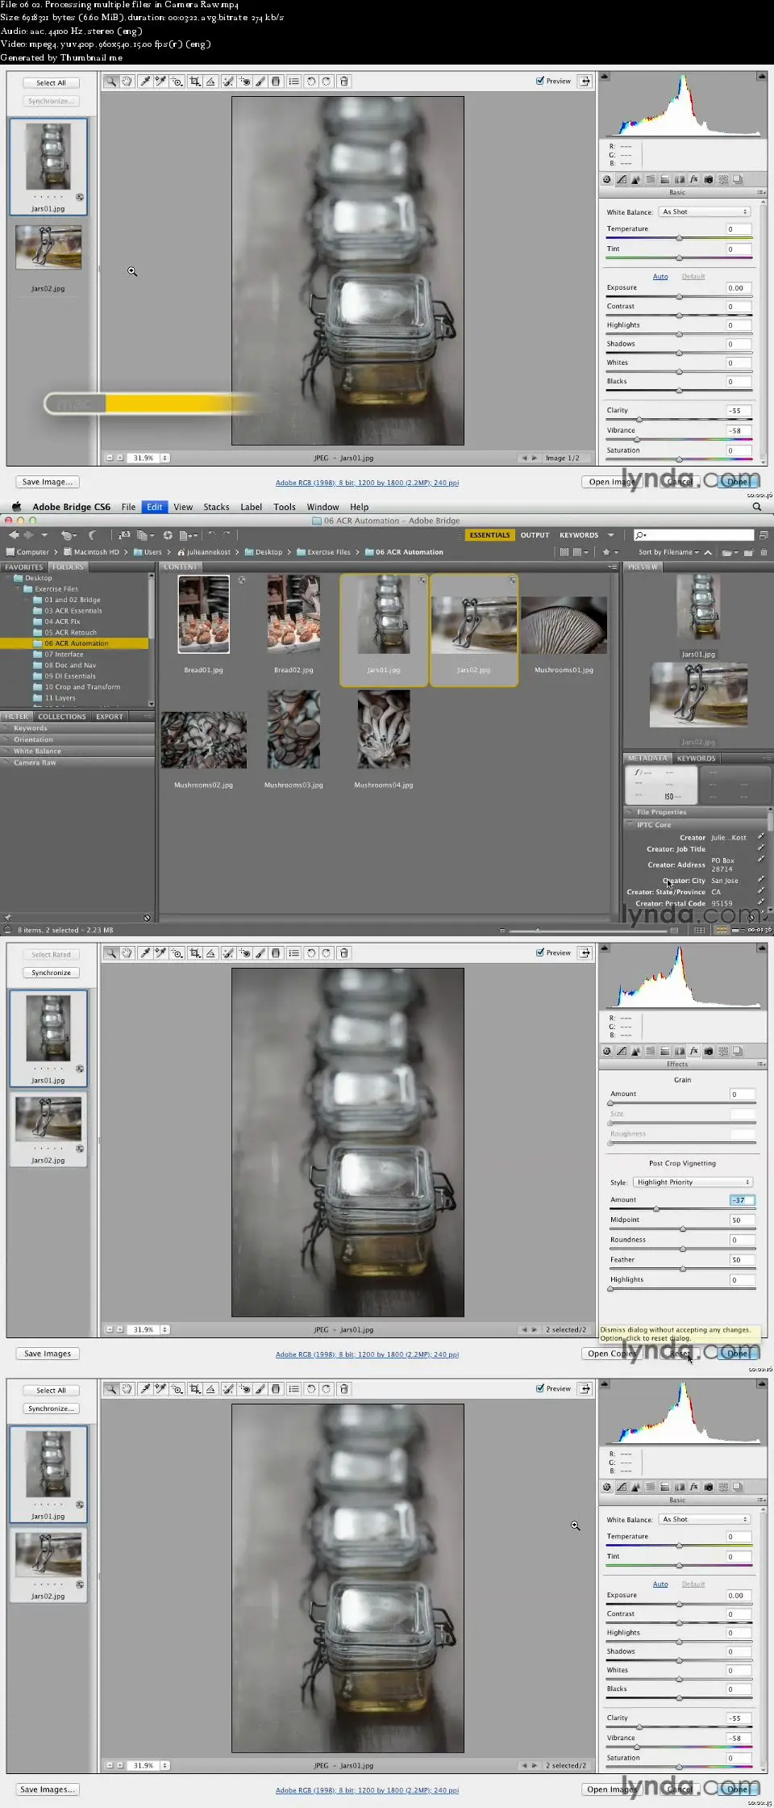Viewport: 774px width, 1808px height.
Task: Click the Select Rated button
Action: pos(51,955)
